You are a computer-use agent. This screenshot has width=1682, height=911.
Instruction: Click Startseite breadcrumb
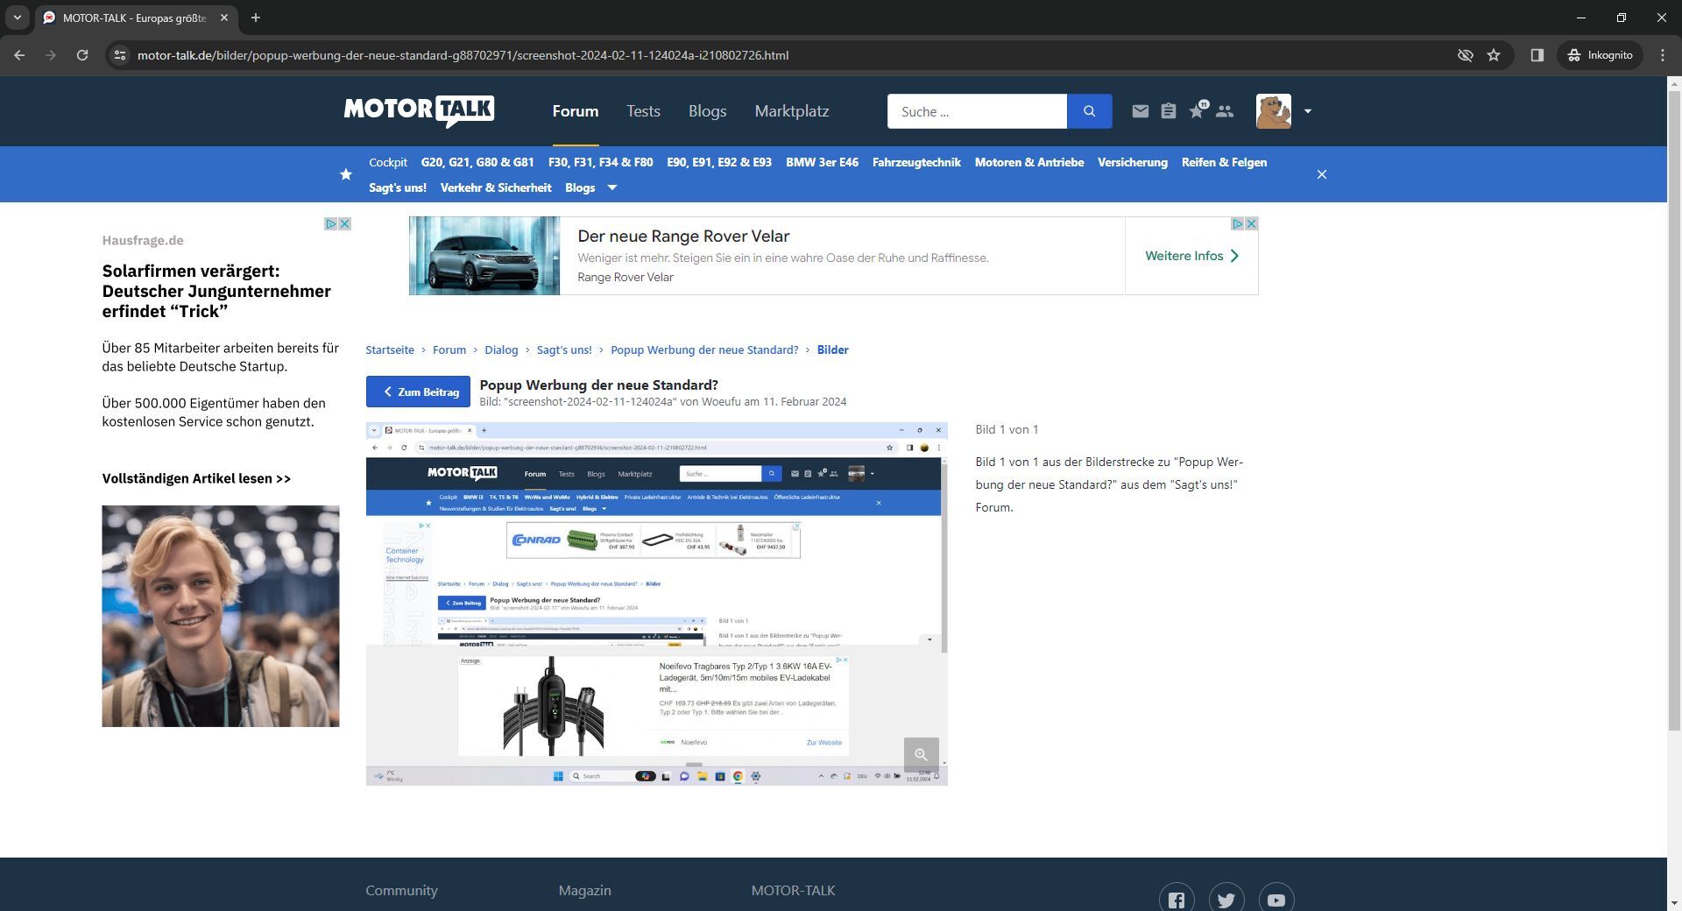390,350
